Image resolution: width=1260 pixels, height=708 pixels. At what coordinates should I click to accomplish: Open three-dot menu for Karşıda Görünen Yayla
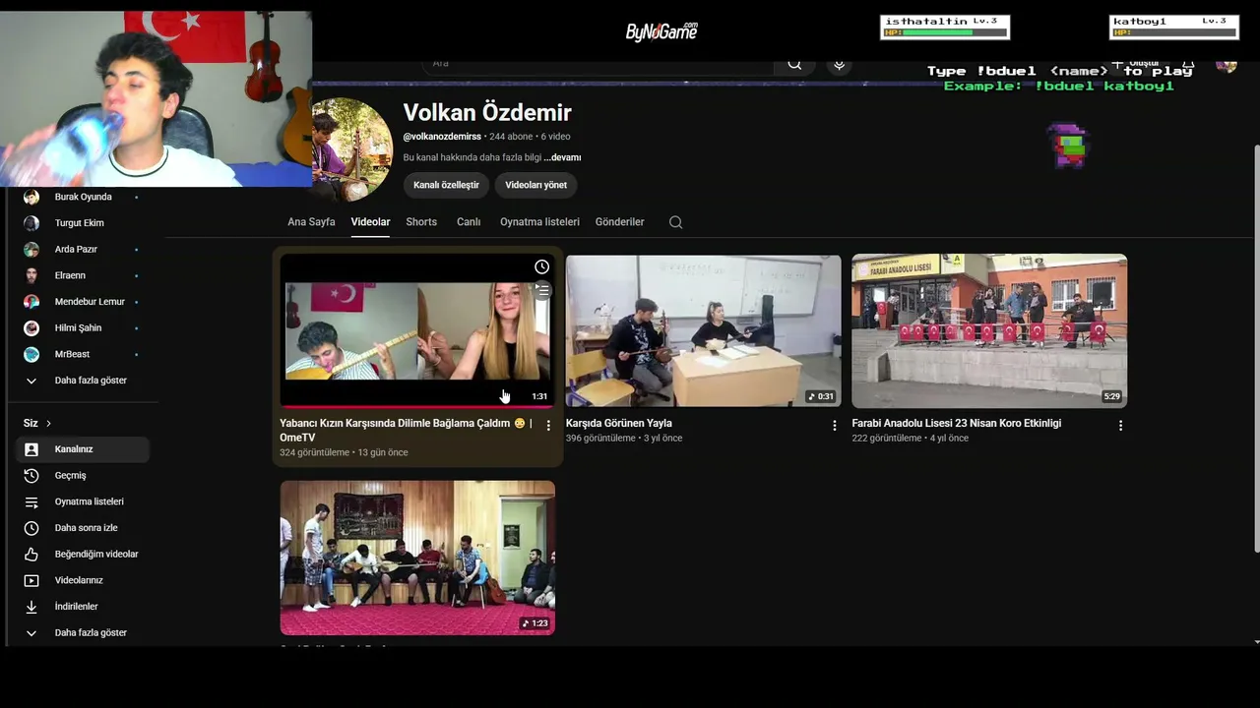coord(834,426)
